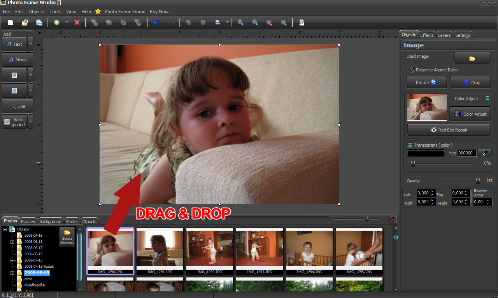Enable the Transparent (color) checkbox
Viewport: 498px width, 298px height.
(x=410, y=145)
